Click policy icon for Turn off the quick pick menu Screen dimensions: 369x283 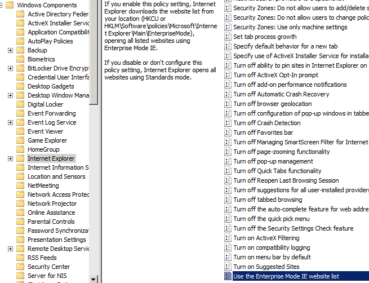pos(228,219)
